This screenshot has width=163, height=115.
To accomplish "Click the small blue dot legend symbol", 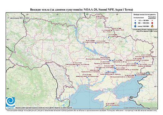I will [135, 20].
